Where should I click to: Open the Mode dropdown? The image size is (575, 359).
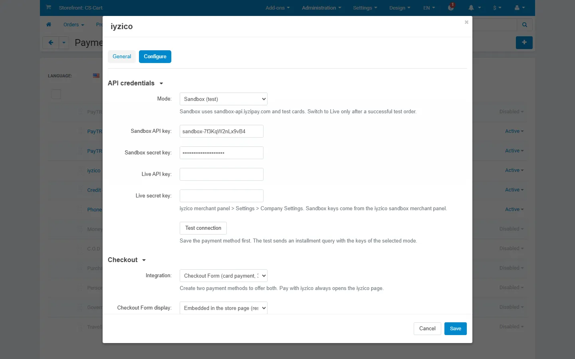224,99
